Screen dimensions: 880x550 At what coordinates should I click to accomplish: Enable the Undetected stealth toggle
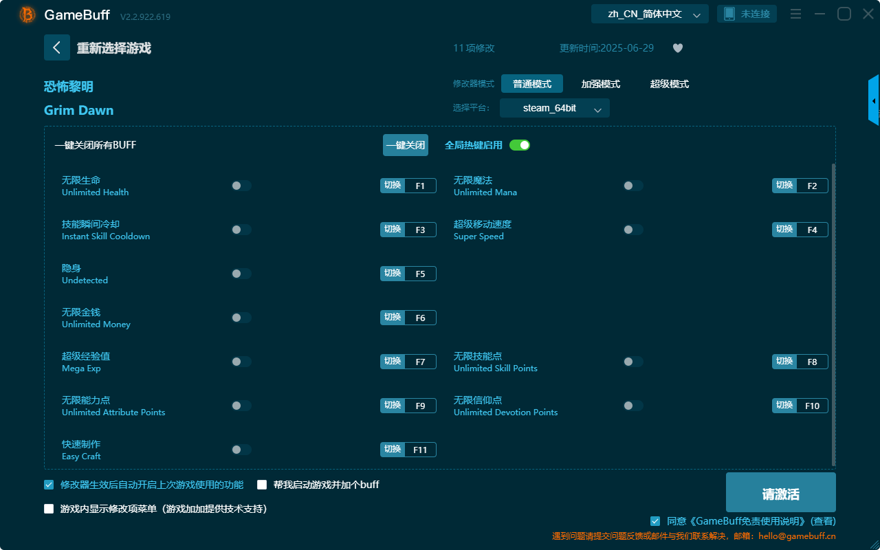click(x=241, y=273)
